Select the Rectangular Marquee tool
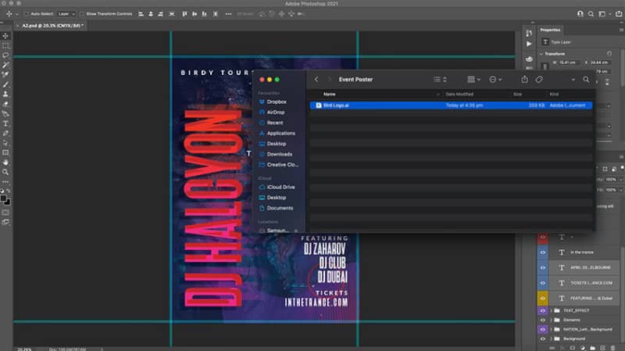Image resolution: width=625 pixels, height=351 pixels. tap(5, 45)
